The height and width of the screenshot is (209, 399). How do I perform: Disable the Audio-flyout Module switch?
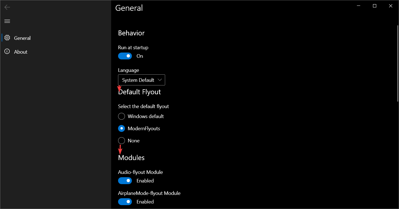pyautogui.click(x=125, y=181)
